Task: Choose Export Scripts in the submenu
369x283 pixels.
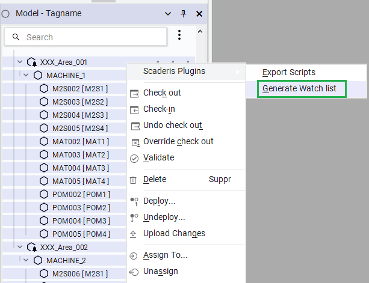Action: 288,73
